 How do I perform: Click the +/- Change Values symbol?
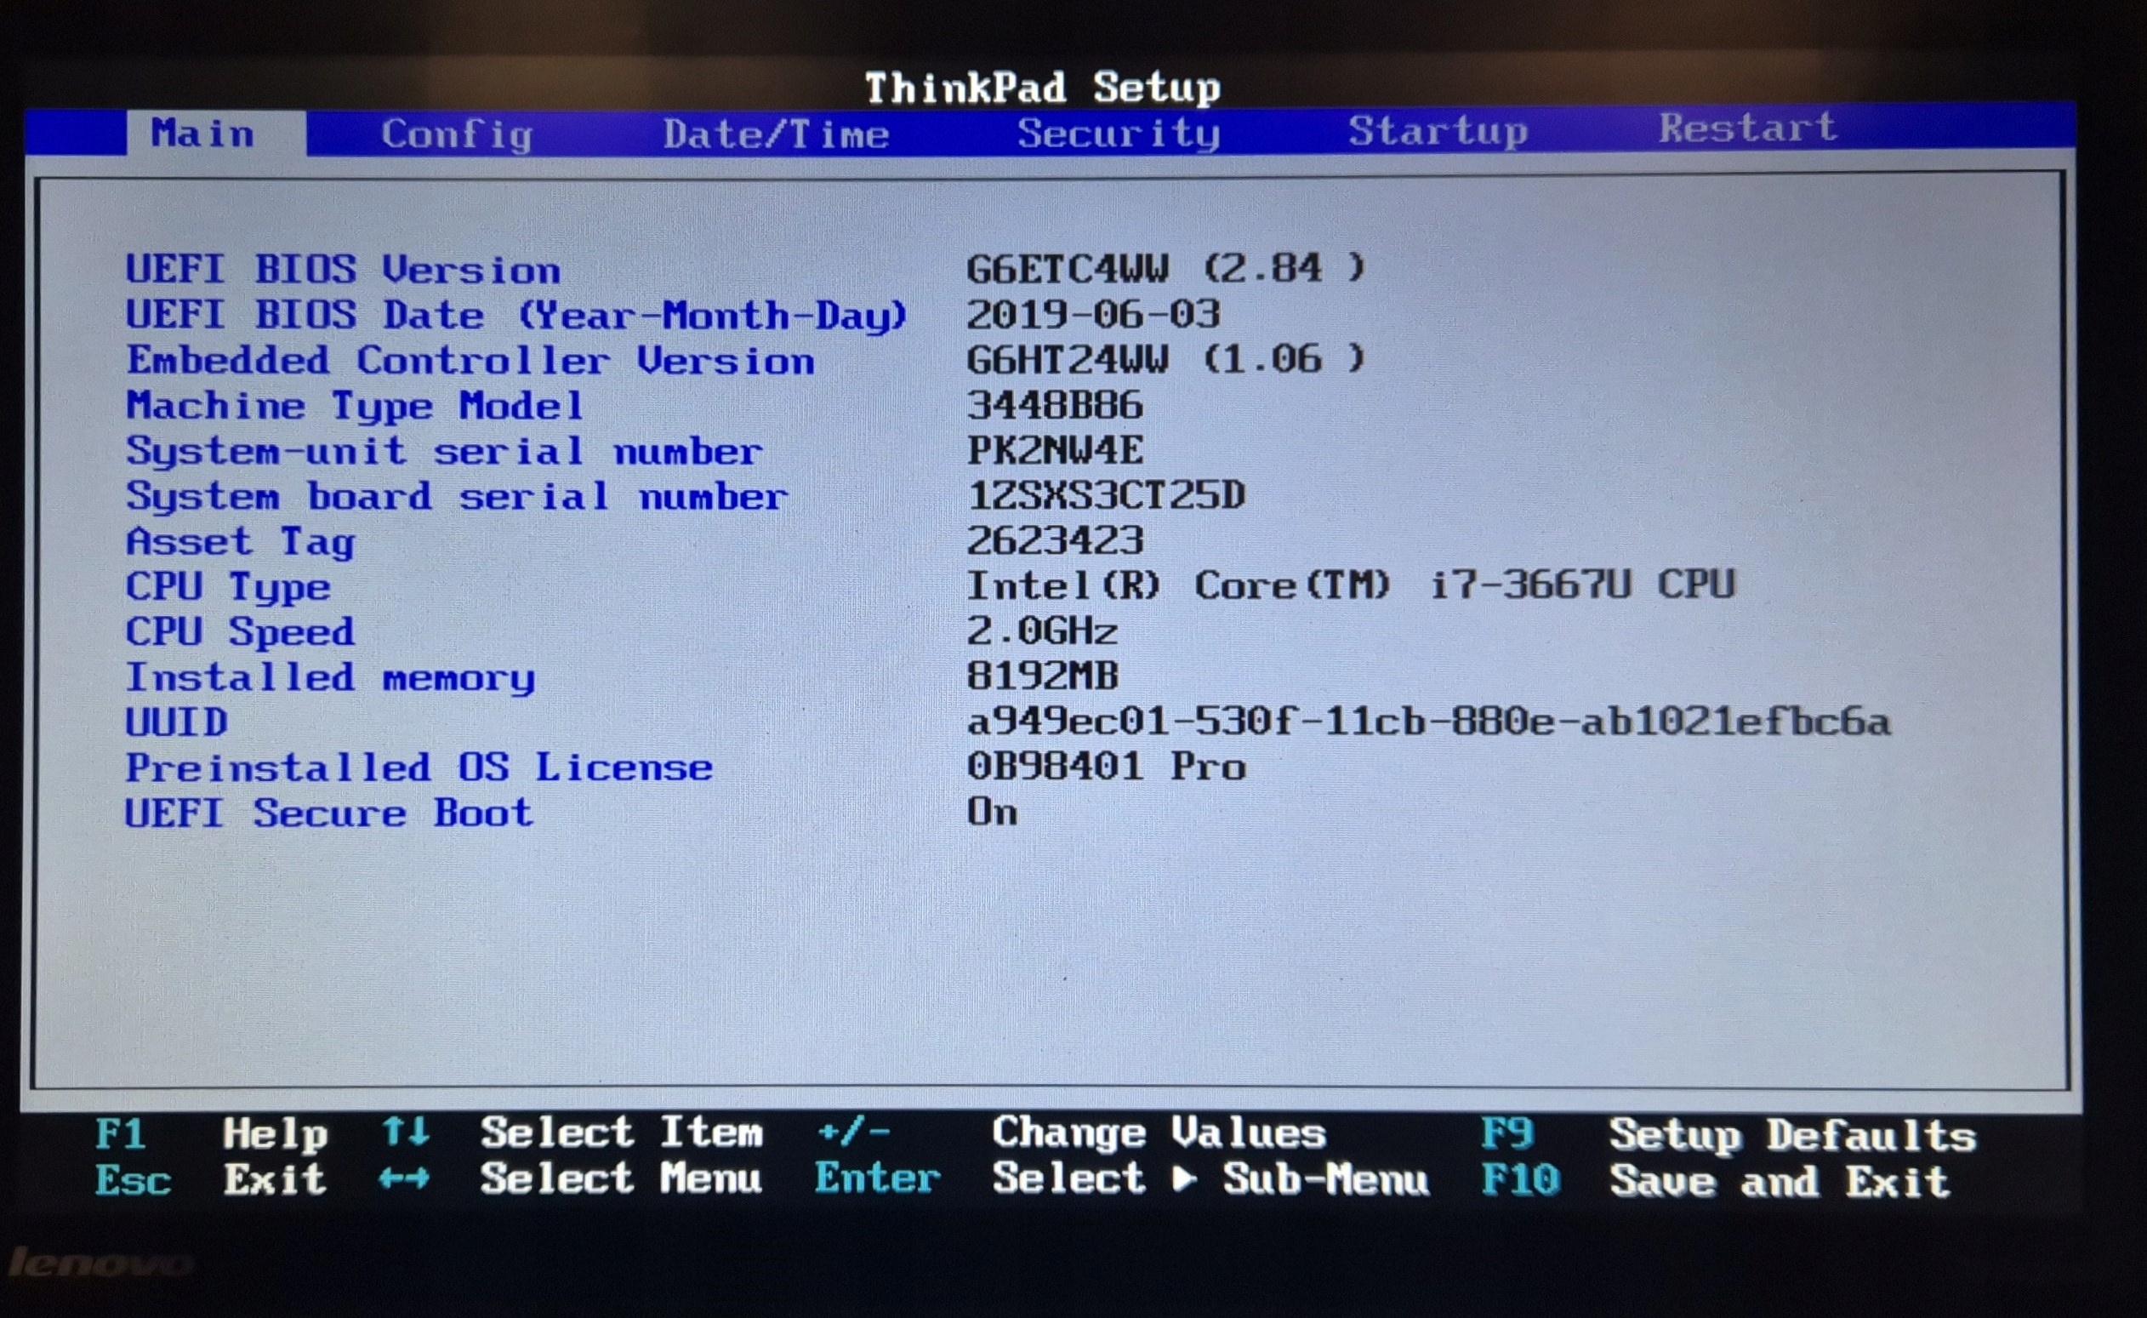click(853, 1133)
